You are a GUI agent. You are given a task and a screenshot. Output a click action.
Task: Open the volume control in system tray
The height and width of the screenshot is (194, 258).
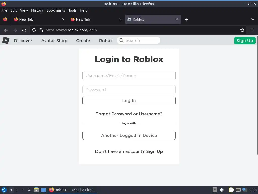tap(222, 190)
